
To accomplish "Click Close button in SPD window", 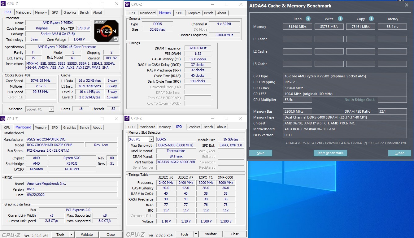I will 235,234.
